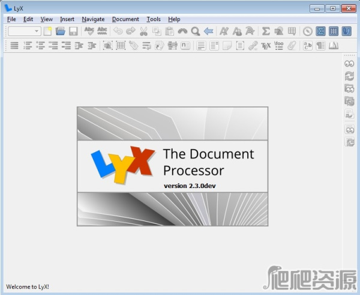Image resolution: width=360 pixels, height=295 pixels.
Task: Insert math with the Sigma icon
Action: pos(266,31)
